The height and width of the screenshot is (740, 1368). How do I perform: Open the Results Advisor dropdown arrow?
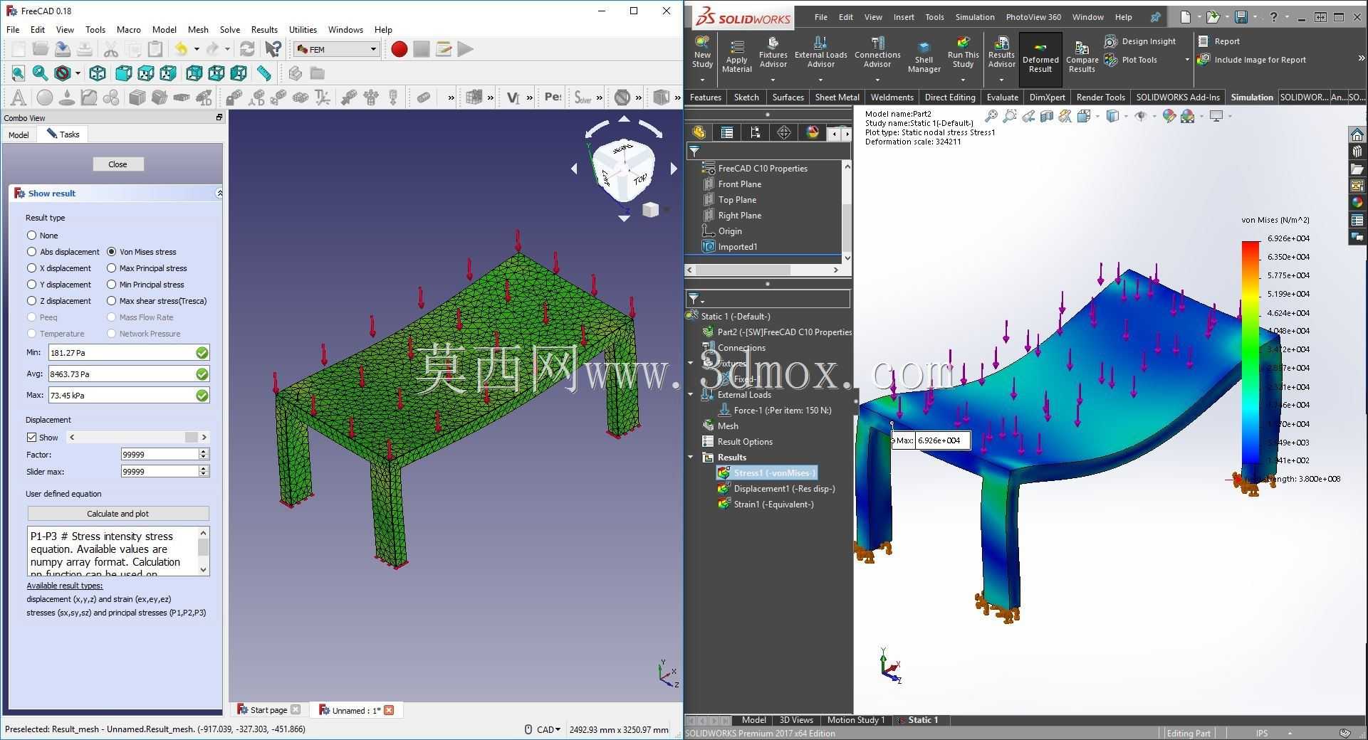[1001, 79]
